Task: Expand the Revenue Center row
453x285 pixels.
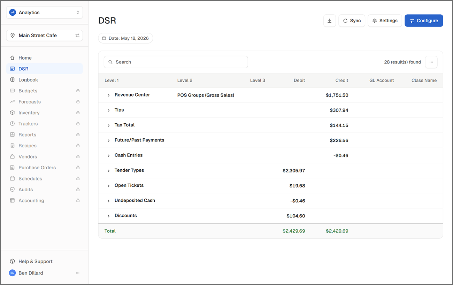Action: click(108, 95)
